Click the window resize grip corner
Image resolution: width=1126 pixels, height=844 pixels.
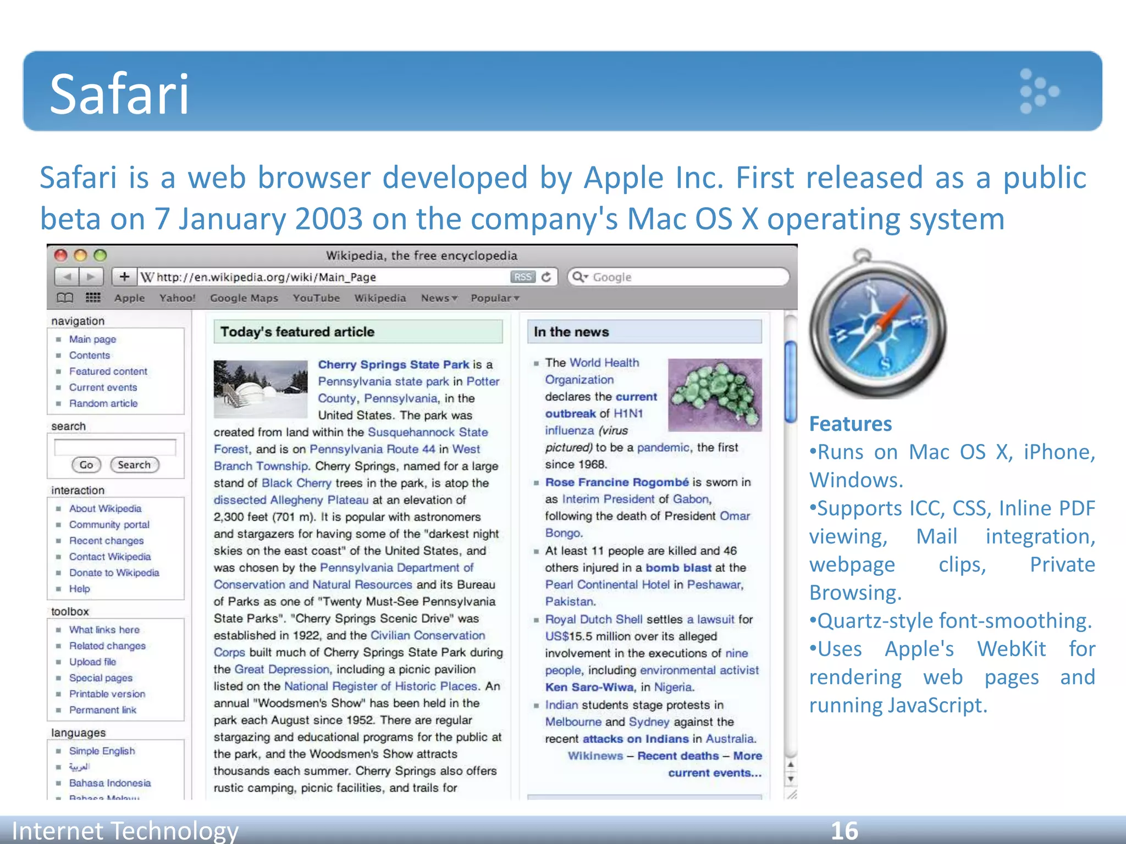click(x=791, y=794)
